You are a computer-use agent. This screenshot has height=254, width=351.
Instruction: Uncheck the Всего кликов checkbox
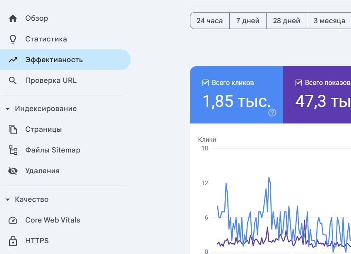[x=205, y=83]
